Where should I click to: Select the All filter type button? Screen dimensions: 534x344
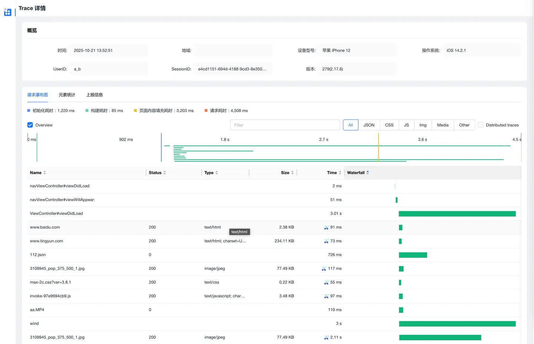click(350, 125)
